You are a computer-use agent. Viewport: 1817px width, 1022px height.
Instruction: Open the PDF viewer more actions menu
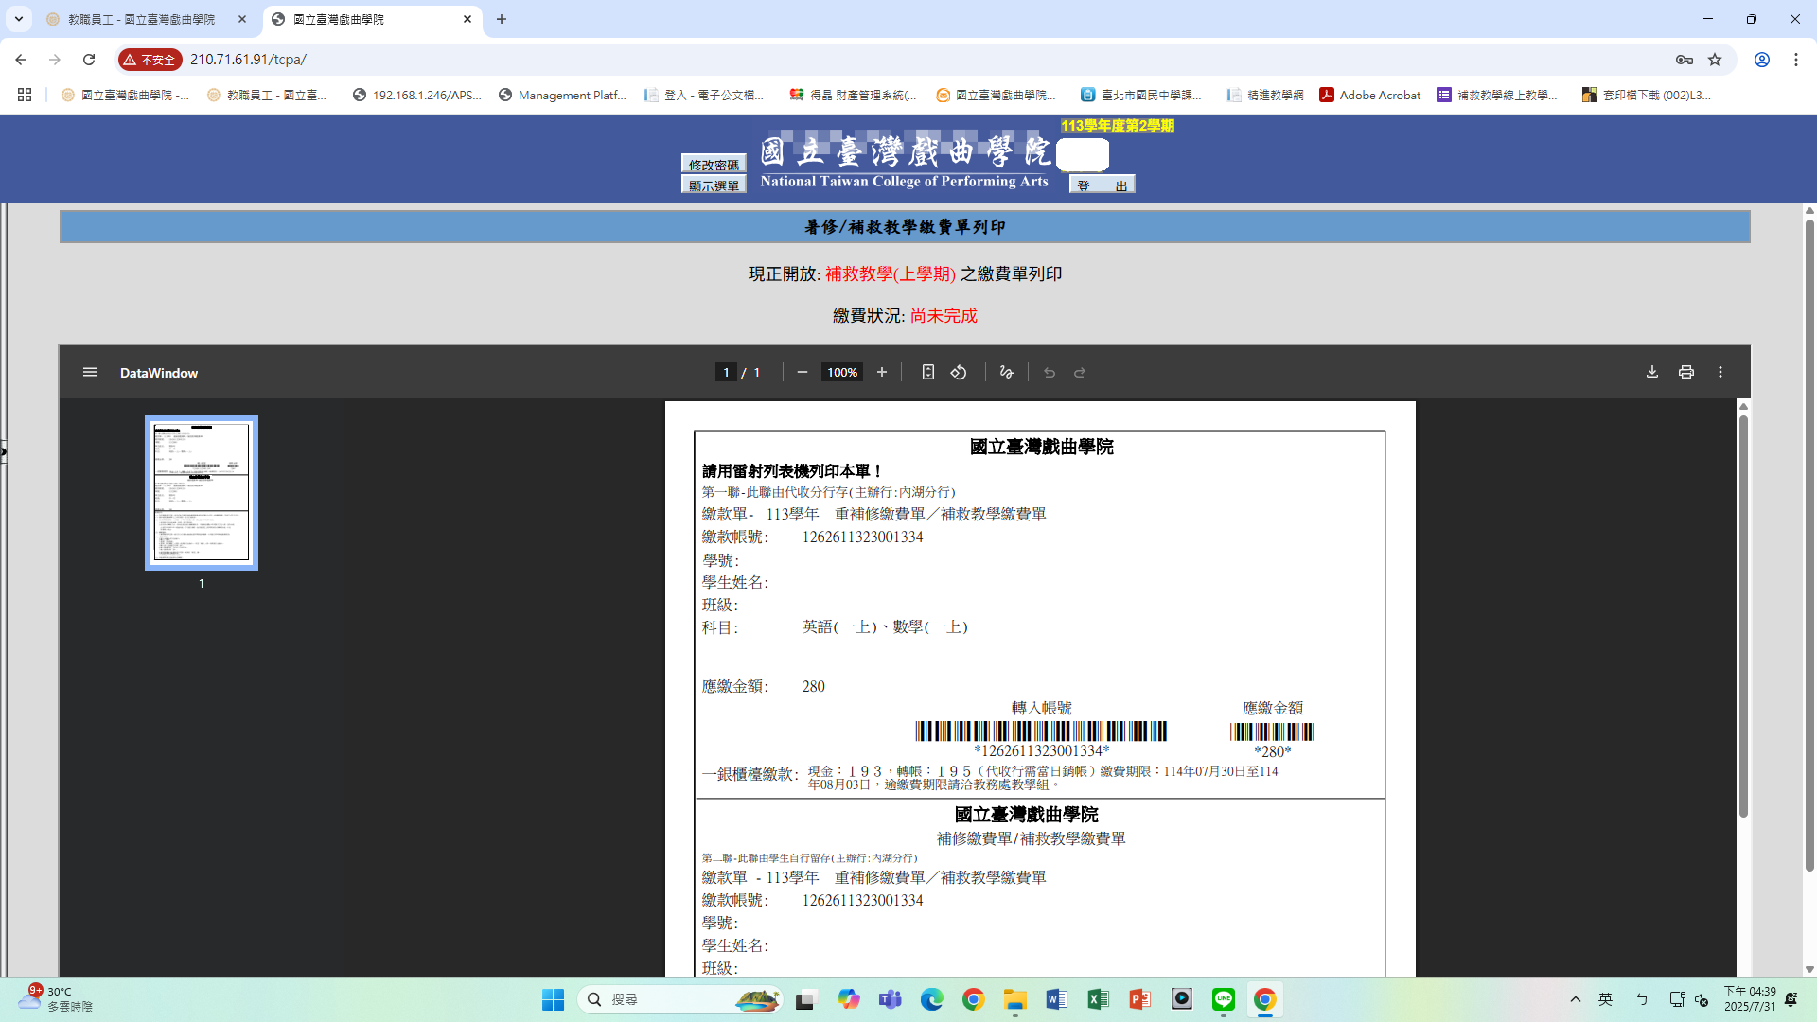[1720, 372]
